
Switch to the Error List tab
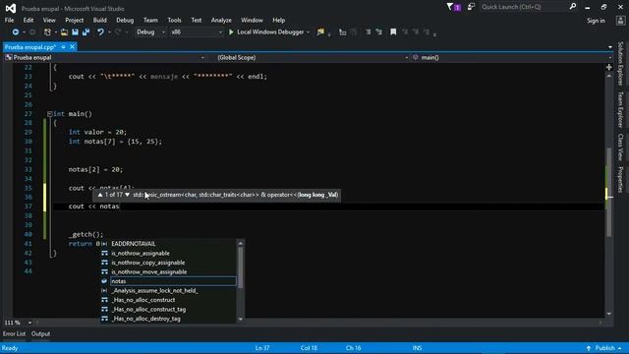(x=14, y=334)
